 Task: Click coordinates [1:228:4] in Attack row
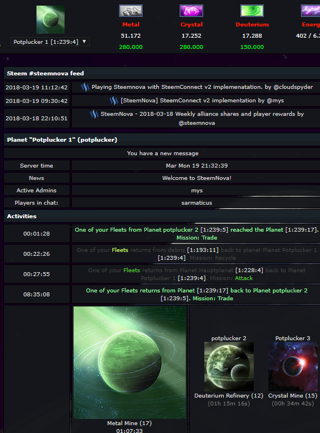point(249,270)
